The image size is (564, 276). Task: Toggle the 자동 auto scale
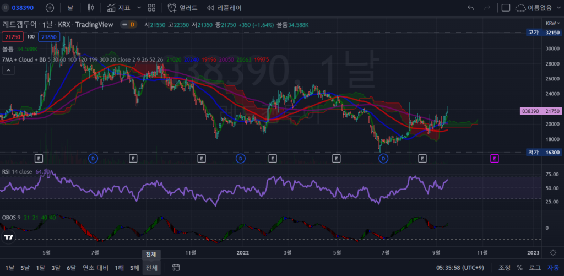[x=552, y=267]
